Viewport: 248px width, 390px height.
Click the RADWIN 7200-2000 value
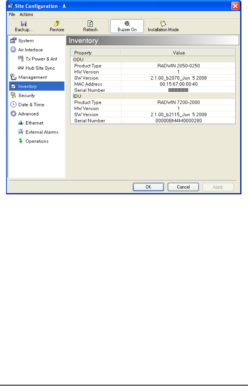tap(179, 102)
